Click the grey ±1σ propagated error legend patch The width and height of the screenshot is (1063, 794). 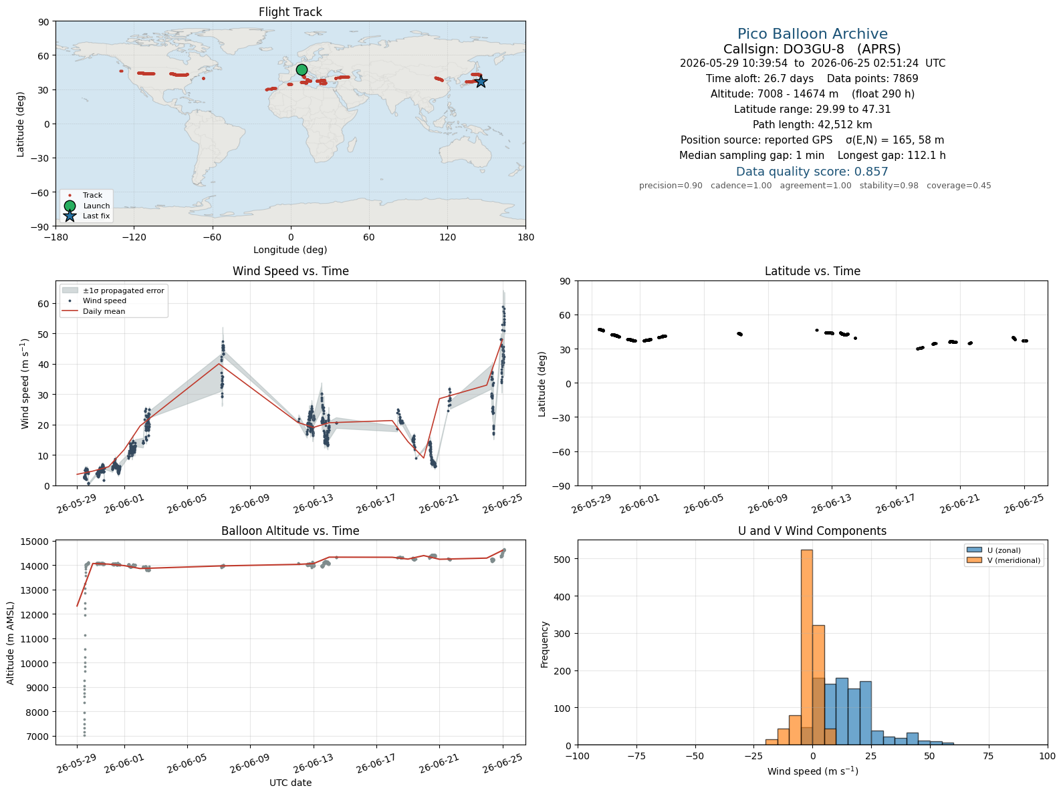tap(70, 290)
